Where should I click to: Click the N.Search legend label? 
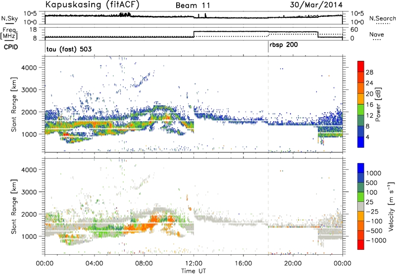(382, 18)
